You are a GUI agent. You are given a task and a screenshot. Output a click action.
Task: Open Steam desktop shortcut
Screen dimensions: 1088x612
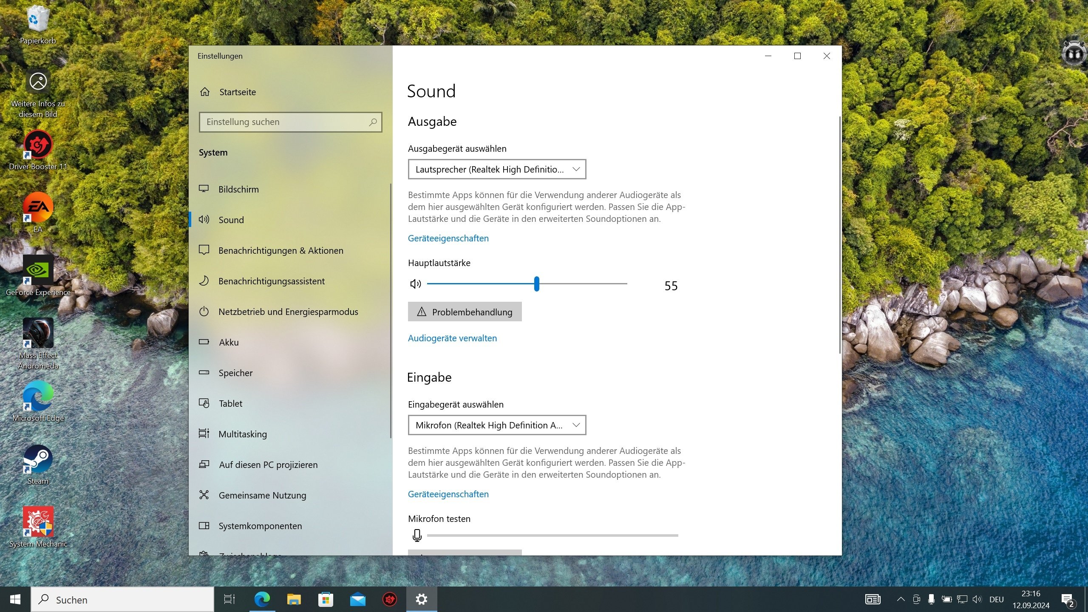[38, 460]
